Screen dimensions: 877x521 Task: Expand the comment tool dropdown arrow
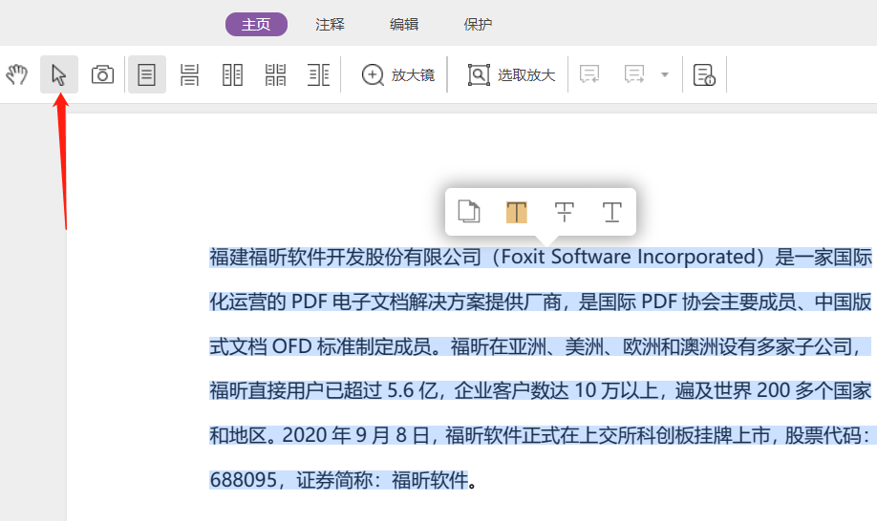665,74
